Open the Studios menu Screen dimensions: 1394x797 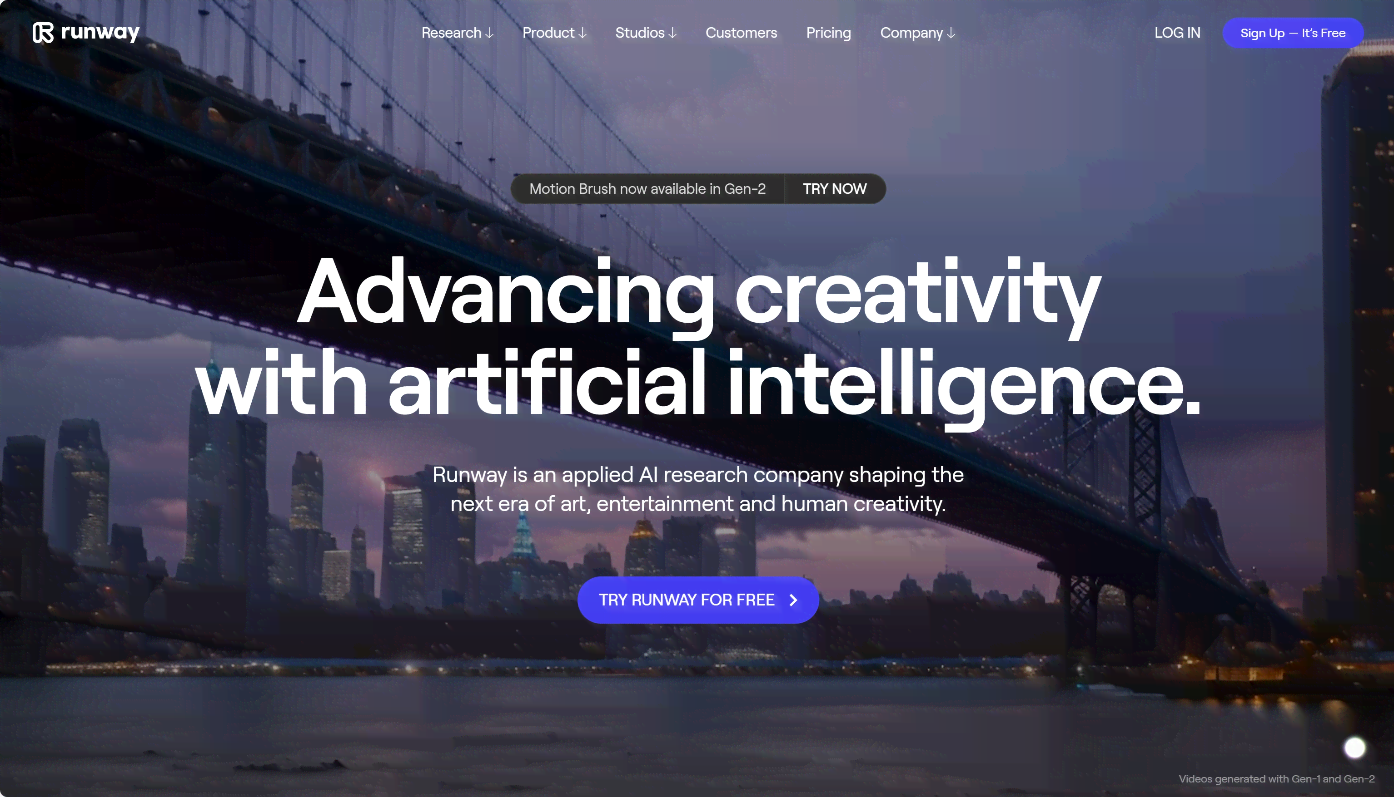[645, 33]
